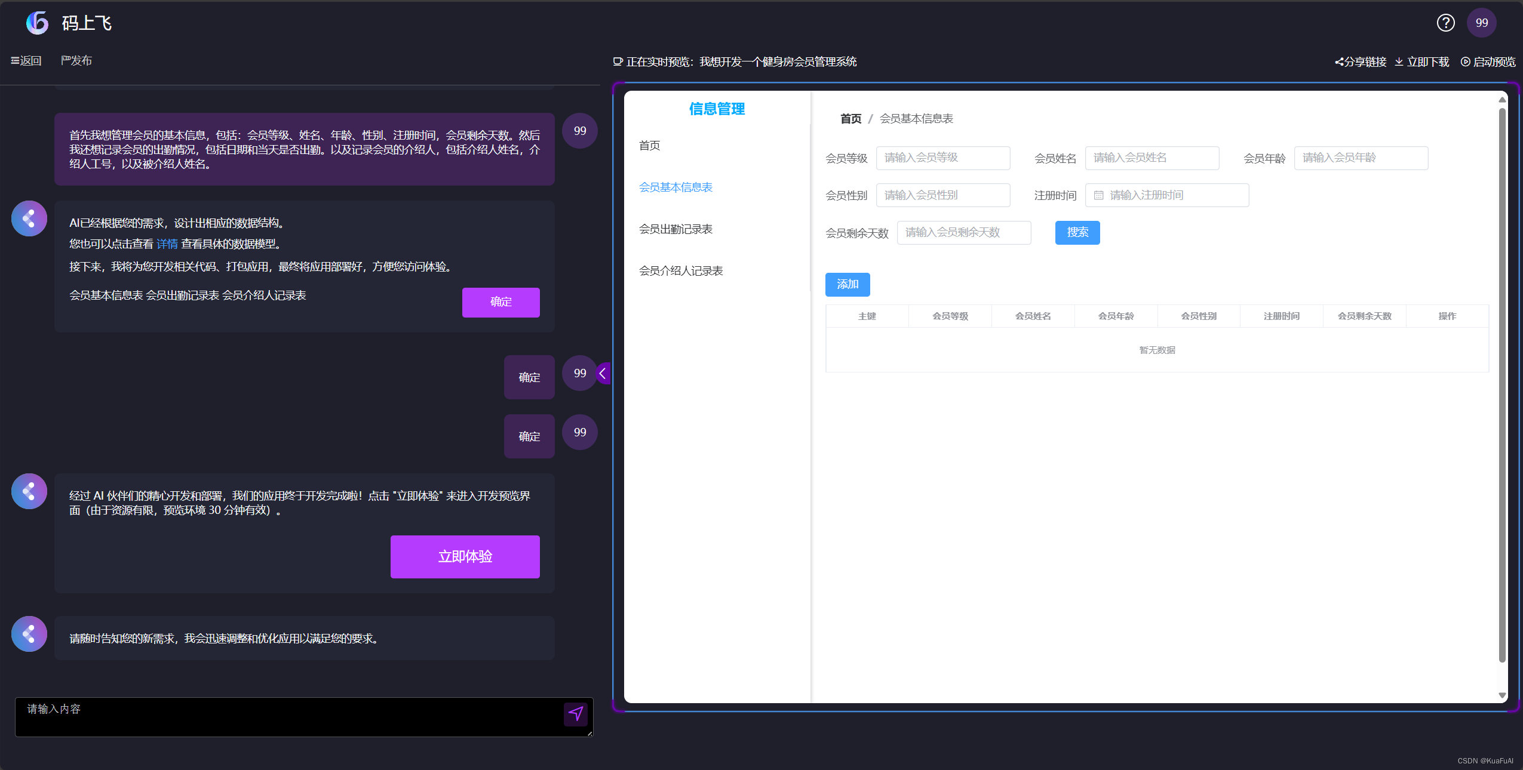Image resolution: width=1523 pixels, height=770 pixels.
Task: Click the purple 立即体验 button
Action: pyautogui.click(x=465, y=557)
